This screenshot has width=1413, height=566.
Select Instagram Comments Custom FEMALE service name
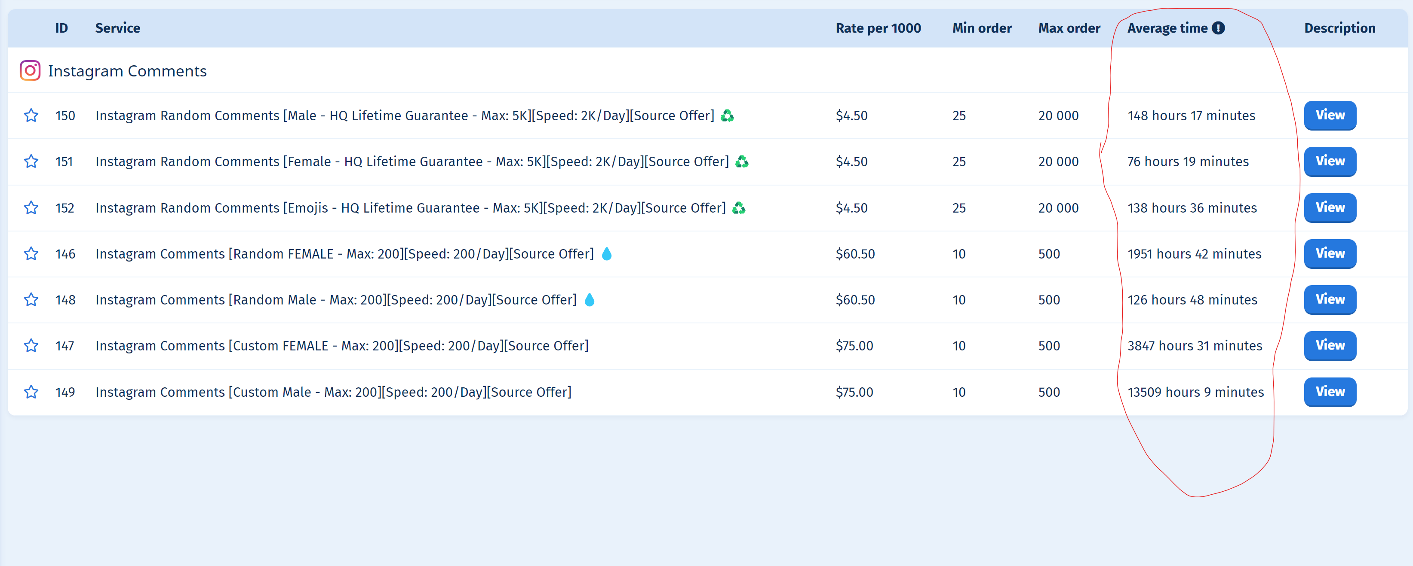[x=342, y=346]
